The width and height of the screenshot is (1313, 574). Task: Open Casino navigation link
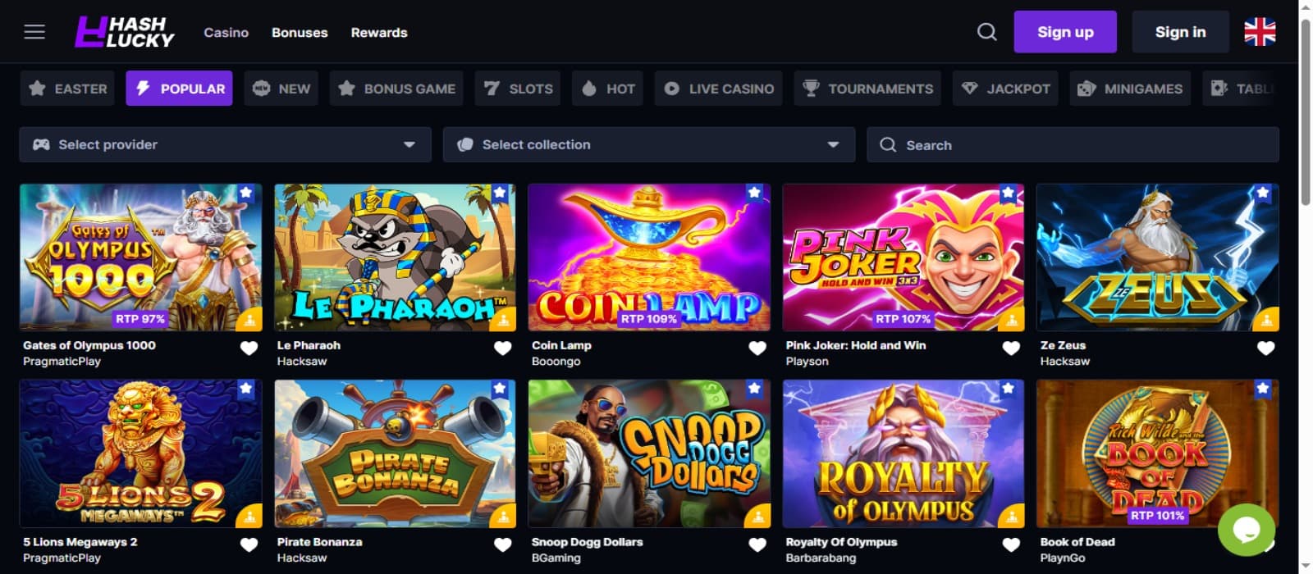[x=226, y=33]
